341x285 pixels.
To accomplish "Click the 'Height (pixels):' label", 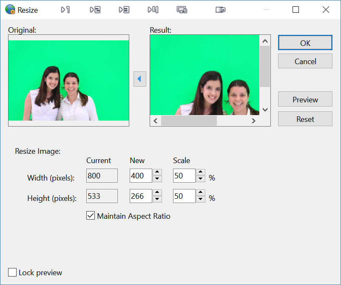I will (x=52, y=198).
